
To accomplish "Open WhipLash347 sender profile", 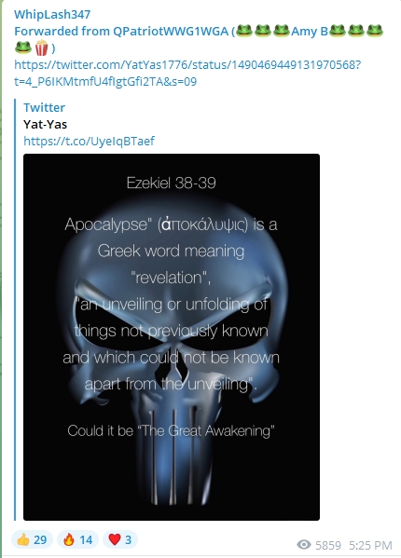I will (52, 14).
